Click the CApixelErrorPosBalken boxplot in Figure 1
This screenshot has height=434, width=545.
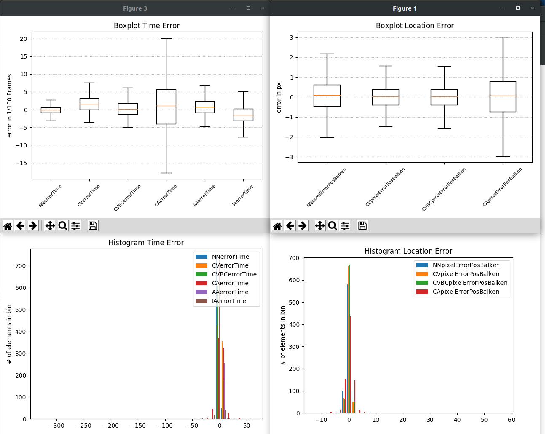pos(503,97)
